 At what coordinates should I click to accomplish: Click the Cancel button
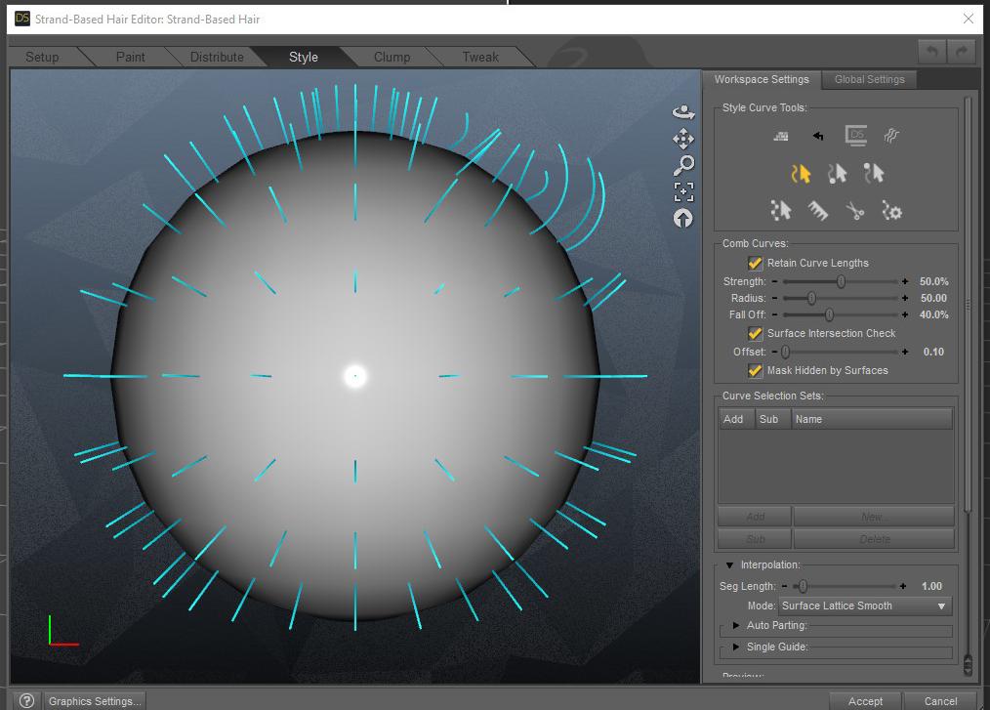tap(940, 701)
